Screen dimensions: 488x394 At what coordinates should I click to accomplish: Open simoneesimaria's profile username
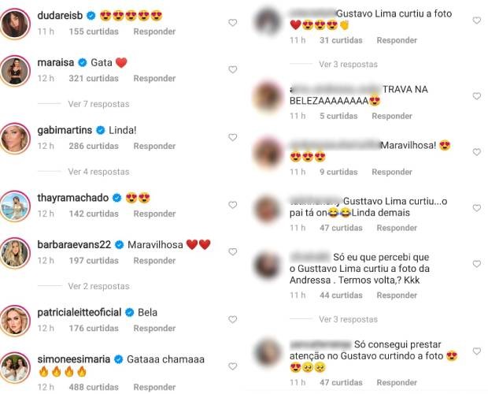(x=74, y=359)
